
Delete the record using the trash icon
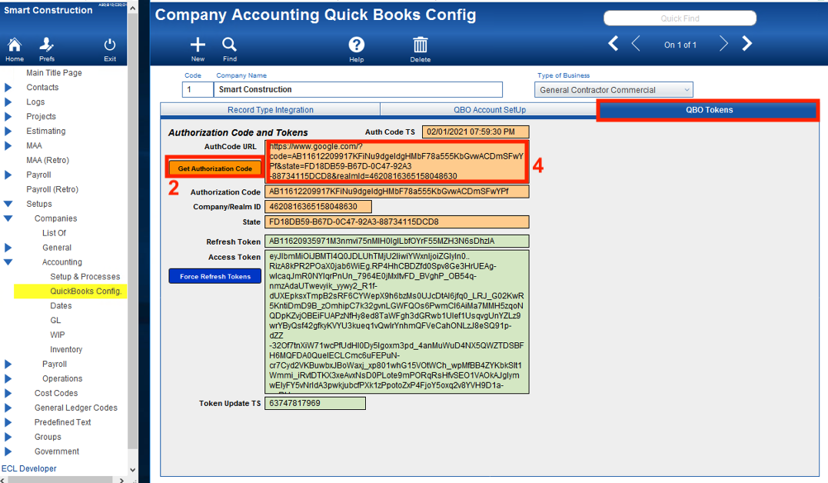click(421, 50)
